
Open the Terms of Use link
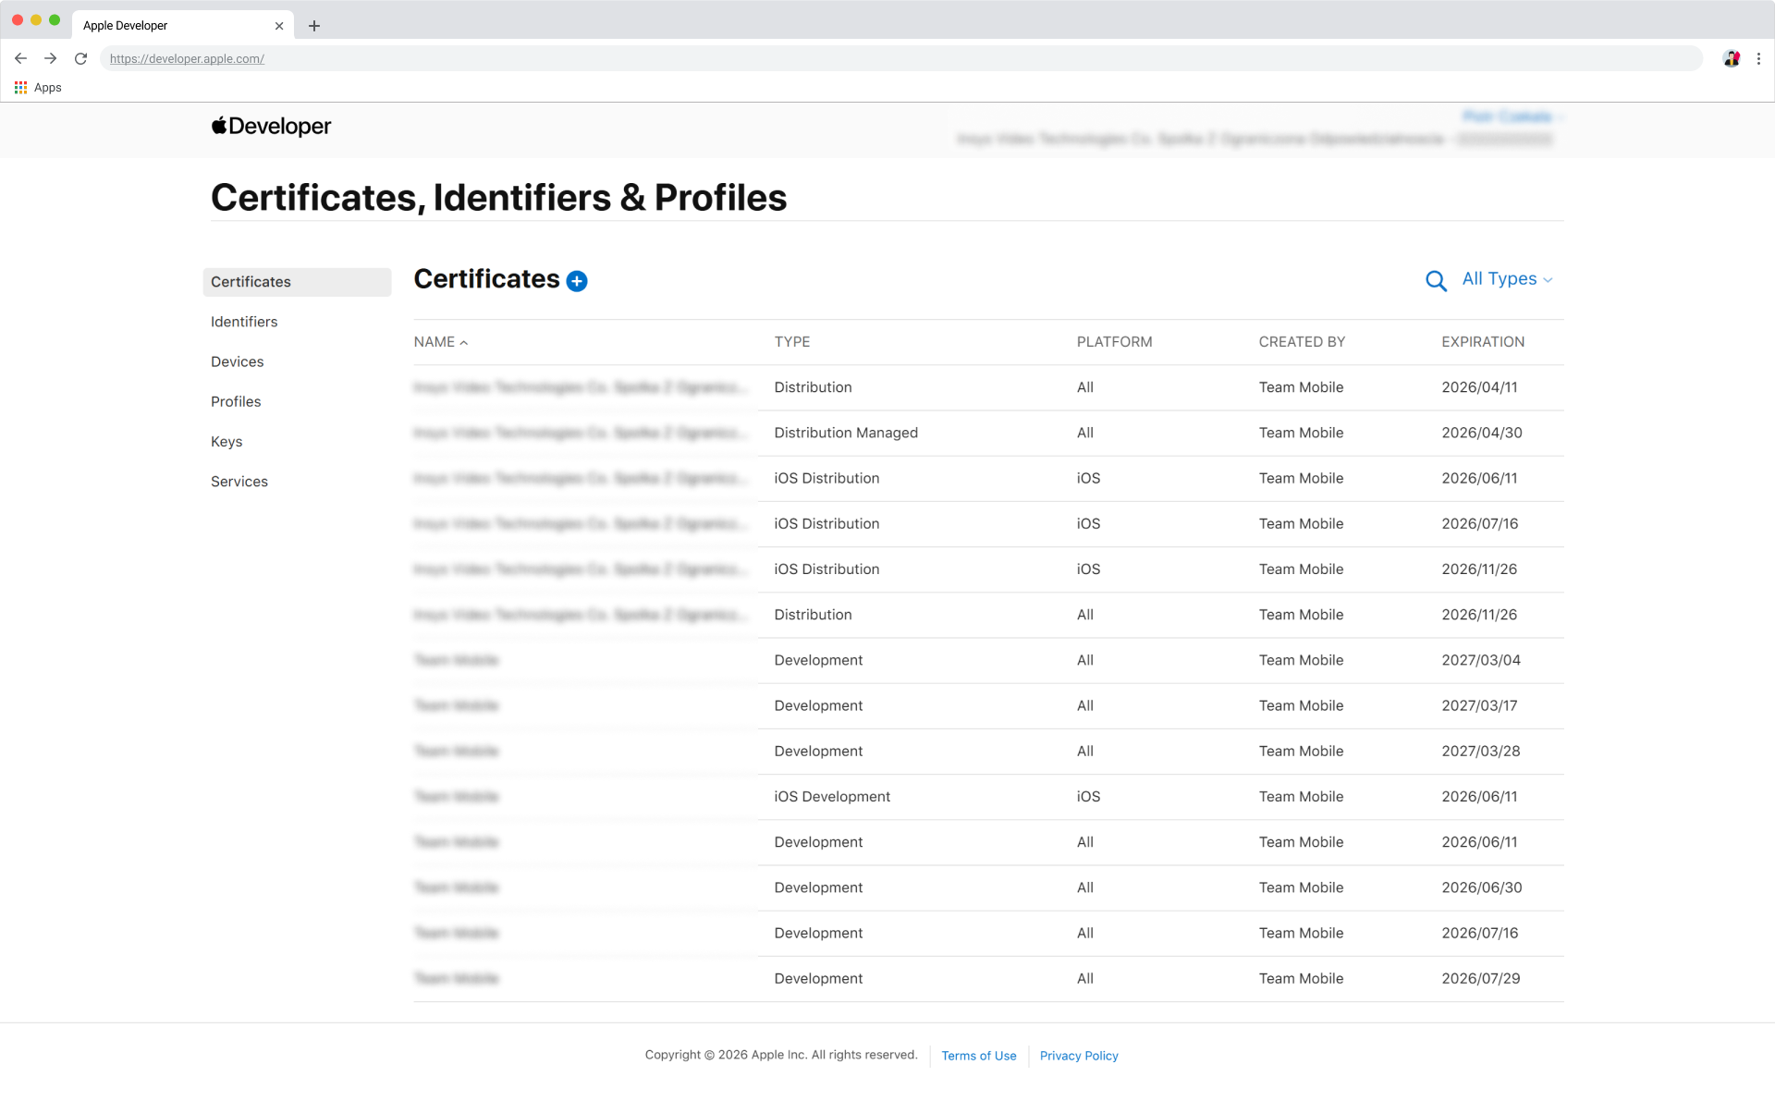coord(978,1056)
